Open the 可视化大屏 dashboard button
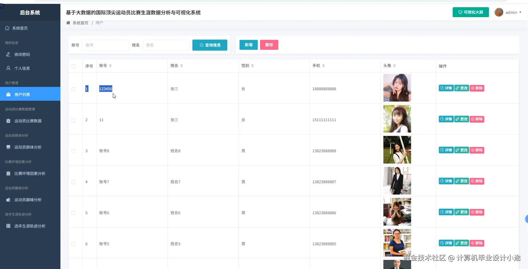This screenshot has height=269, width=528. pos(471,12)
